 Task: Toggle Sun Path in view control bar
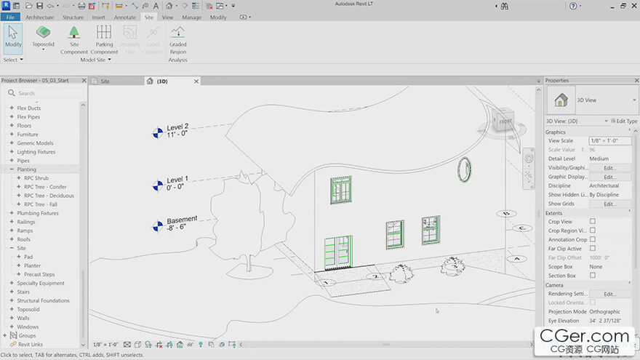tap(148, 345)
